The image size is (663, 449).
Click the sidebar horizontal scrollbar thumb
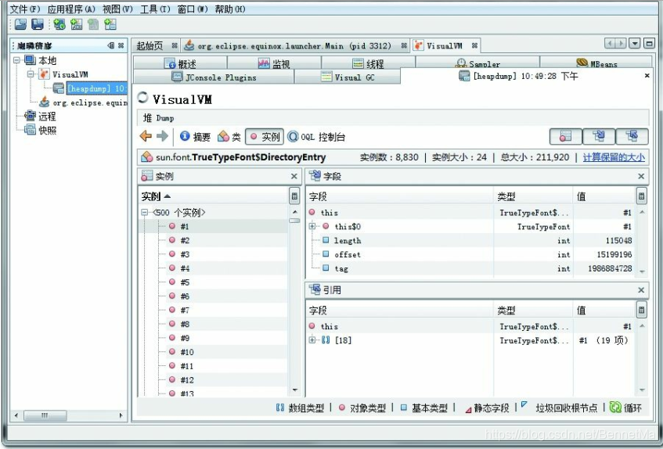(x=45, y=415)
